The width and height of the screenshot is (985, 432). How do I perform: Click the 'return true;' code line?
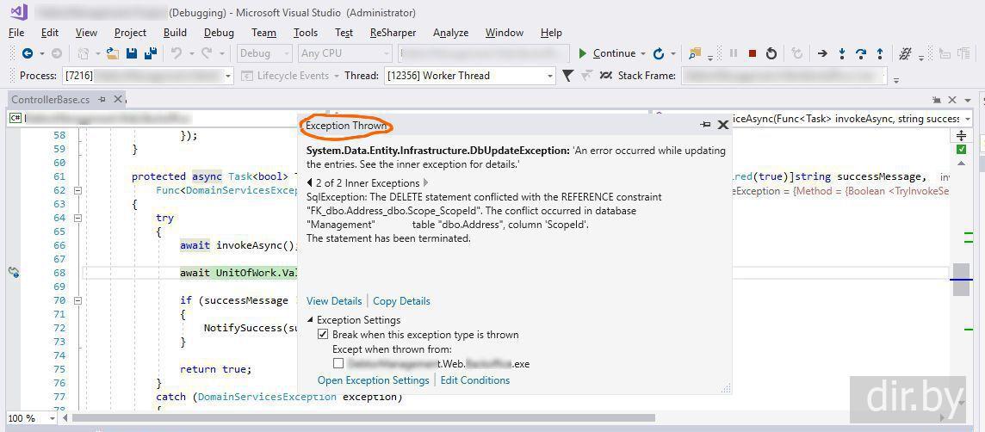coord(215,369)
